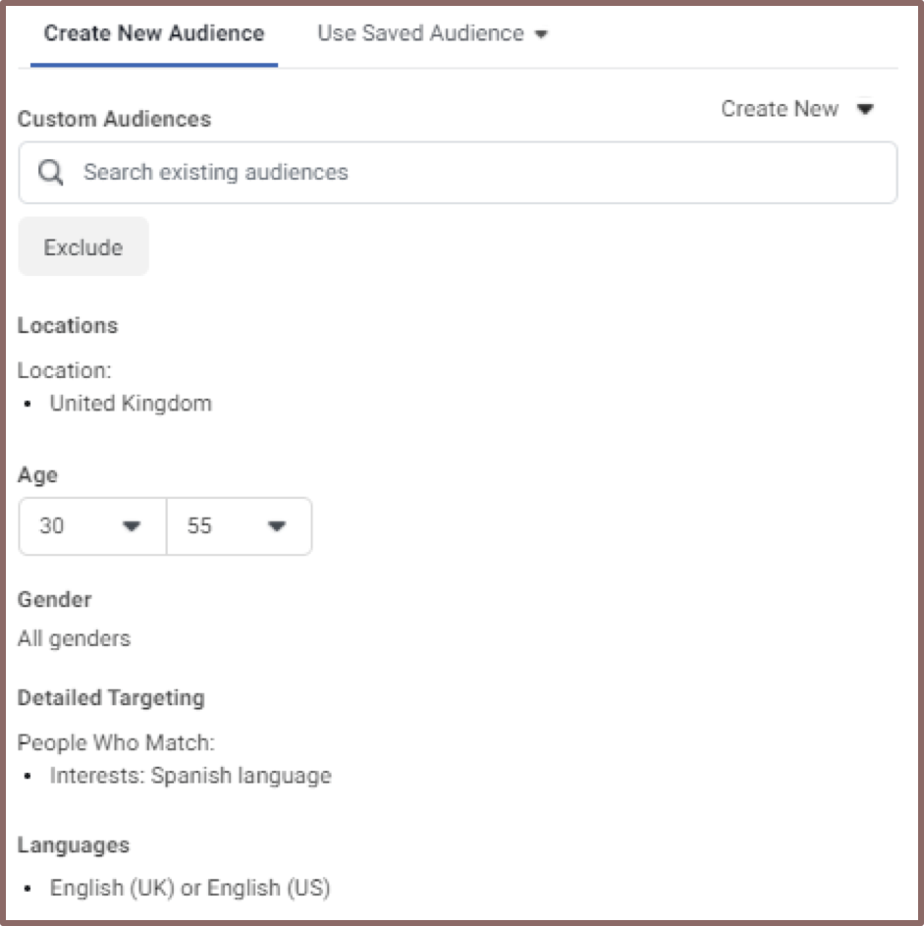
Task: Click the Create New dropdown arrow
Action: (865, 109)
